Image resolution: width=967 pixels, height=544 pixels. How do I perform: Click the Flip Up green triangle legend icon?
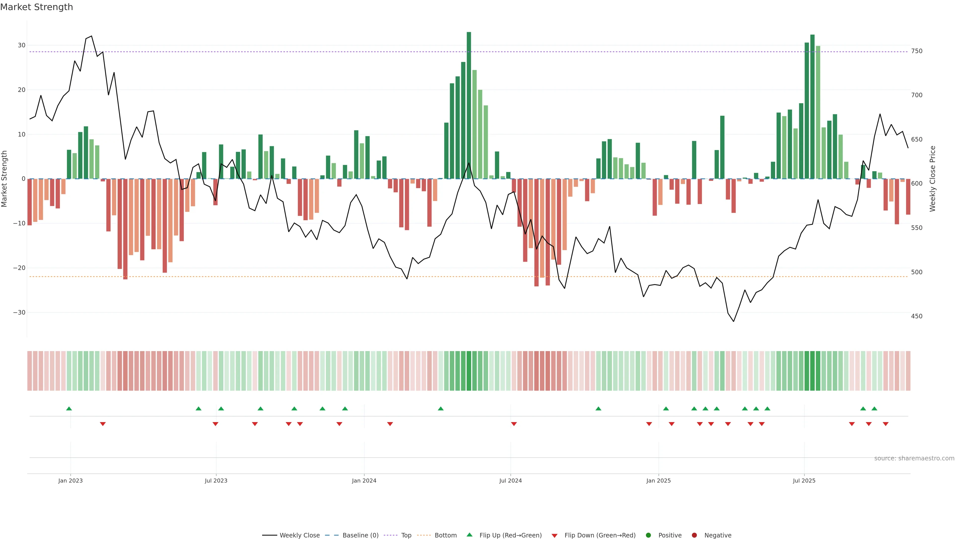click(x=469, y=535)
